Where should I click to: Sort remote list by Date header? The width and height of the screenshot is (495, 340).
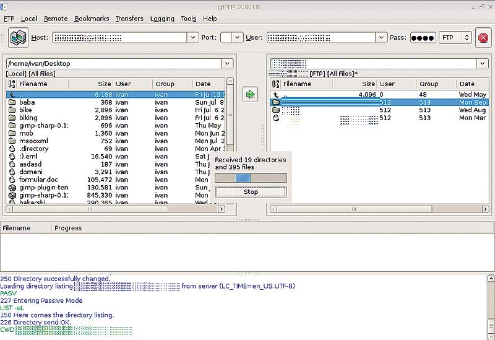click(472, 84)
